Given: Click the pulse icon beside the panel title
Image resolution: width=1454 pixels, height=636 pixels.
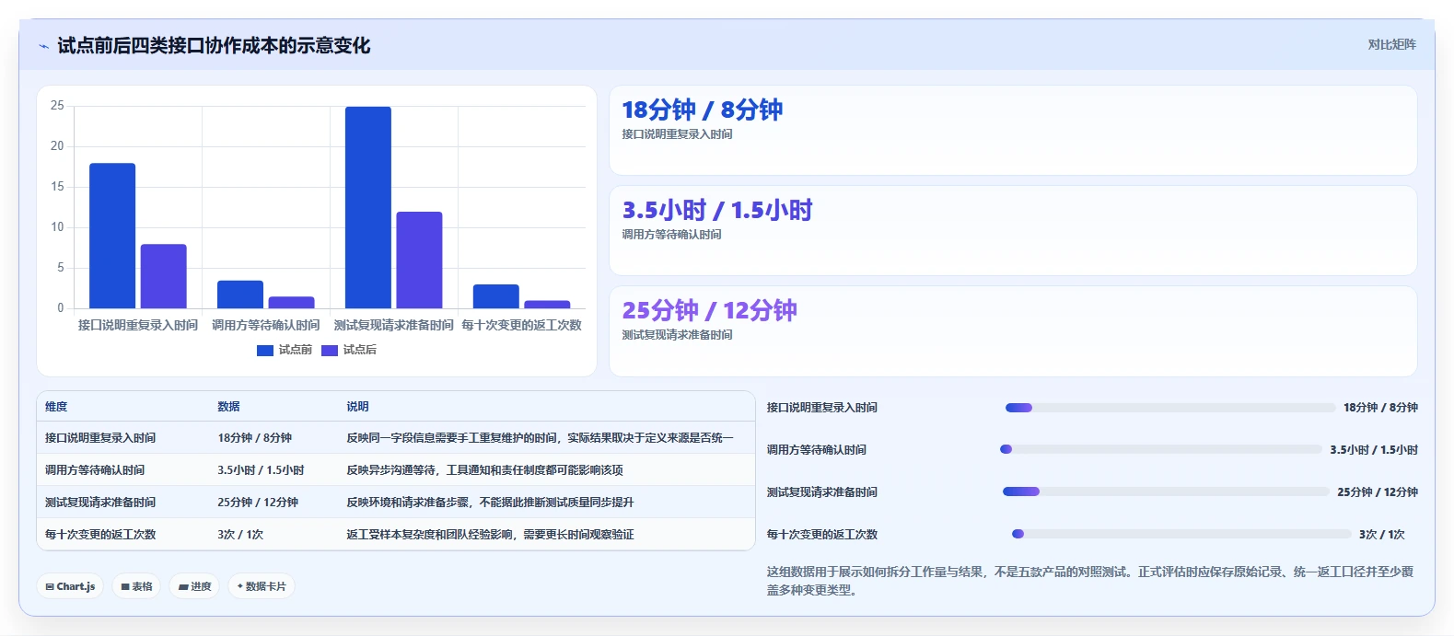Looking at the screenshot, I should tap(43, 46).
